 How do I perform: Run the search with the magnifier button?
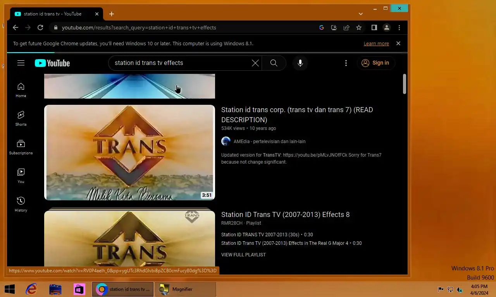pyautogui.click(x=274, y=63)
